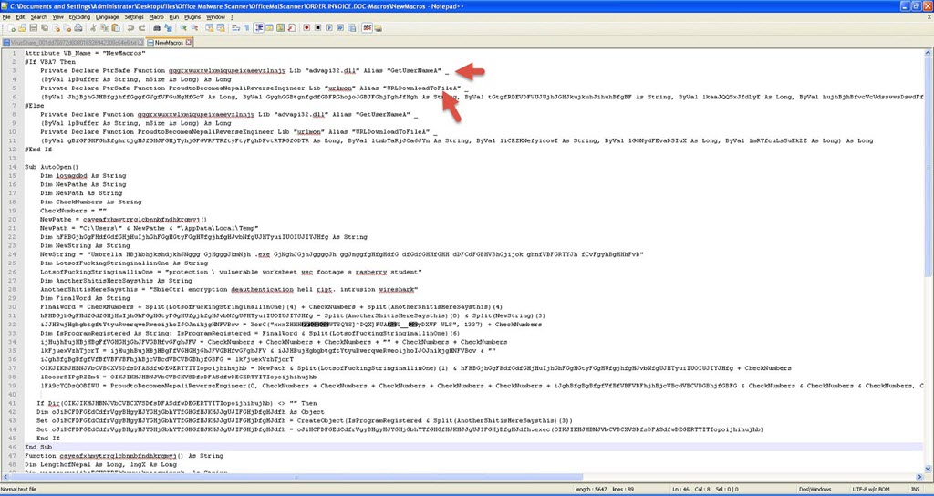Open the Function List toolbar icon
This screenshot has width=934, height=496.
[x=292, y=28]
